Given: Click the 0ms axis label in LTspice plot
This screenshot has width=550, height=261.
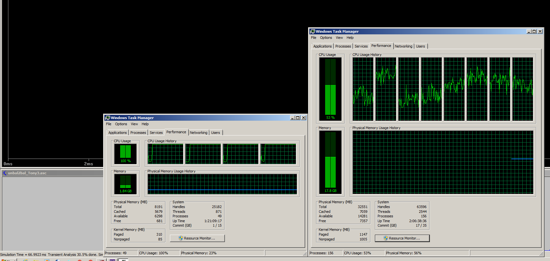Looking at the screenshot, I should point(8,164).
